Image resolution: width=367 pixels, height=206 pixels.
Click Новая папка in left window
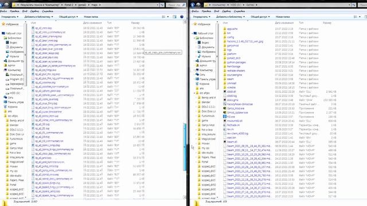click(91, 17)
